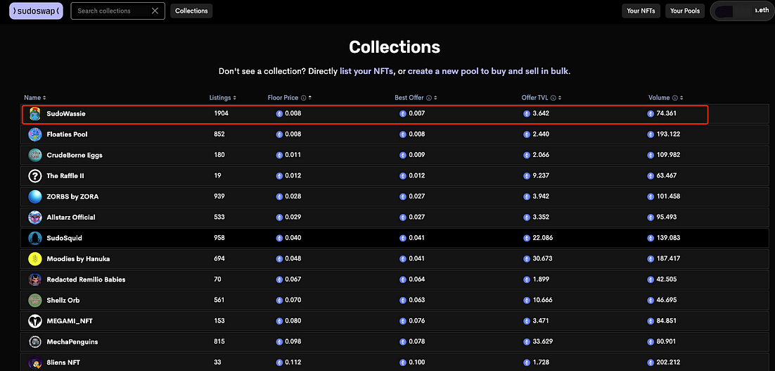Sort by Floor Price column arrows
Screen dimensions: 775x371
click(310, 98)
